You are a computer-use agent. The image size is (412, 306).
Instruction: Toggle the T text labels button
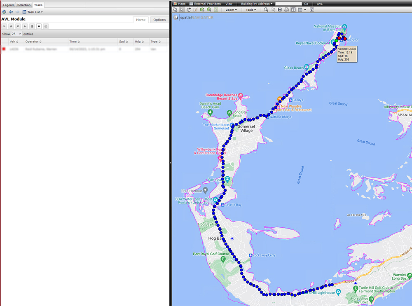click(x=293, y=10)
